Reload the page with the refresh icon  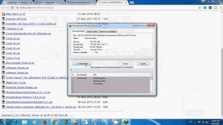point(12,8)
